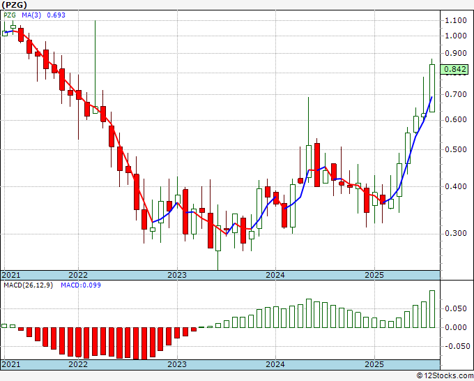This screenshot has width=474, height=381.
Task: Select 2021 on the MACD timeline
Action: pos(11,364)
